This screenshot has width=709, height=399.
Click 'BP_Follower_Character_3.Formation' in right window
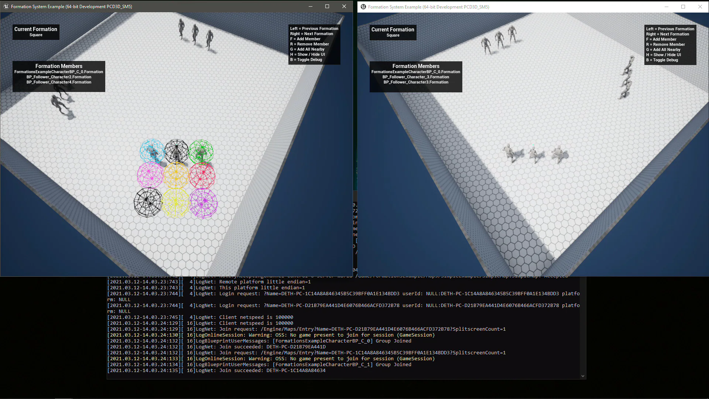click(x=416, y=77)
